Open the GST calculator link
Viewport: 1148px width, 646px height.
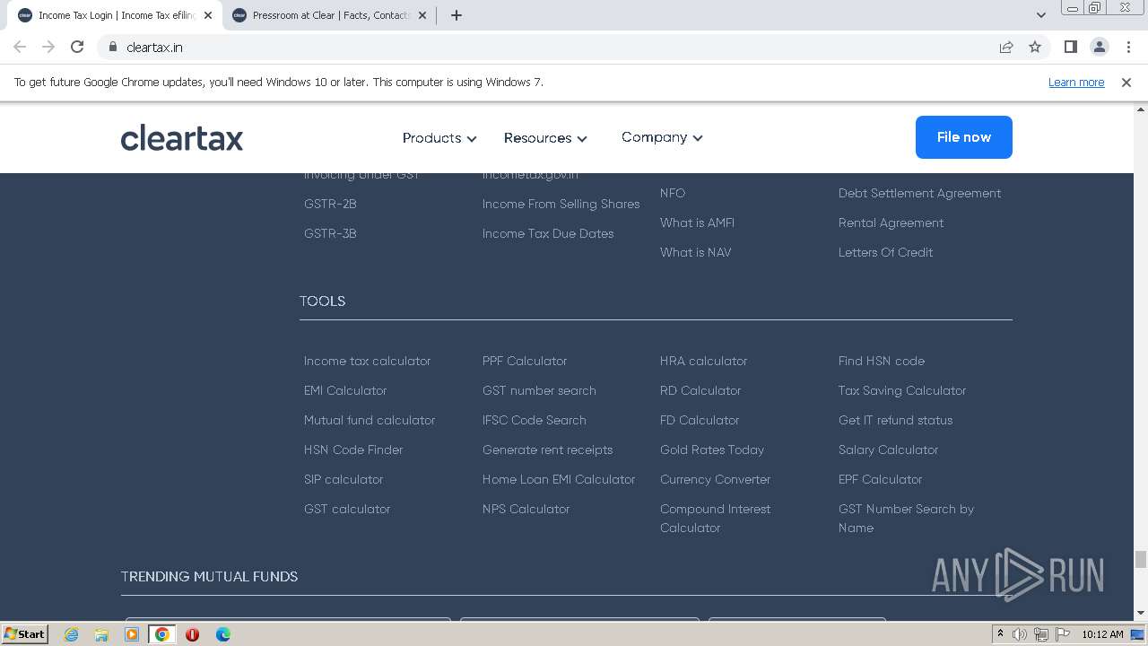(x=347, y=509)
